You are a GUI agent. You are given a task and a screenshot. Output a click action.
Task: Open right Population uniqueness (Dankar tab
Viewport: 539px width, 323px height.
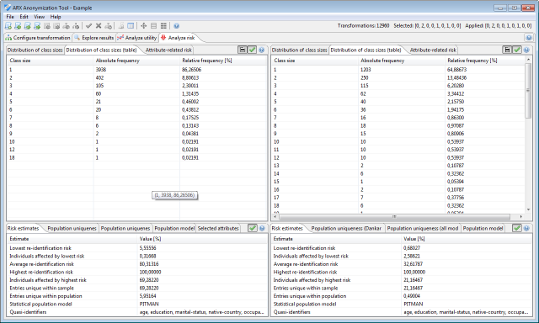click(346, 228)
